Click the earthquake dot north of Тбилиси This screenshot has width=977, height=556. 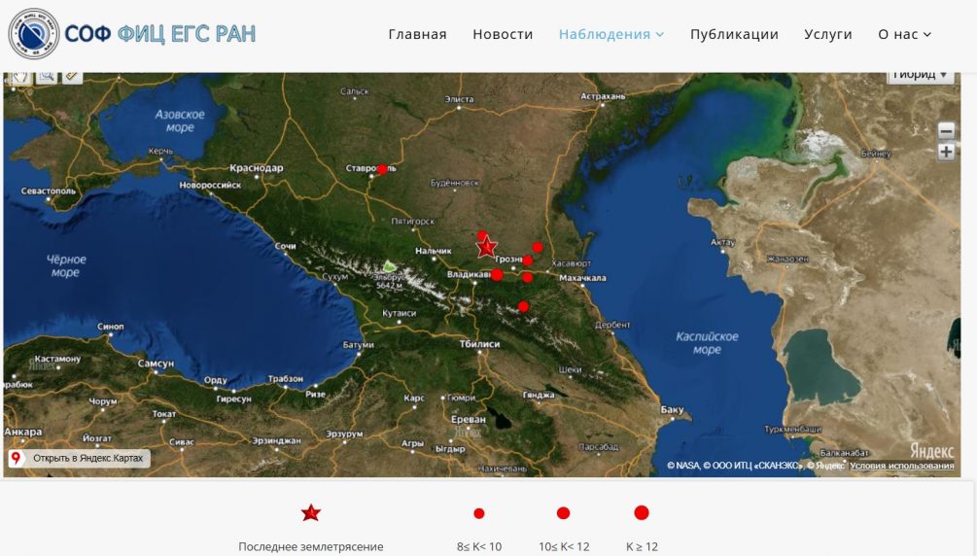(x=523, y=306)
